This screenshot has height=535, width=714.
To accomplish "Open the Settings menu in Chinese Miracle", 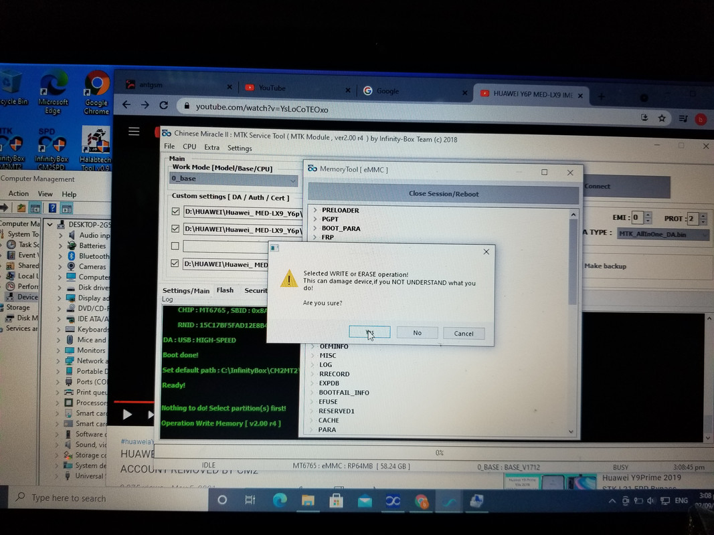I will point(240,148).
